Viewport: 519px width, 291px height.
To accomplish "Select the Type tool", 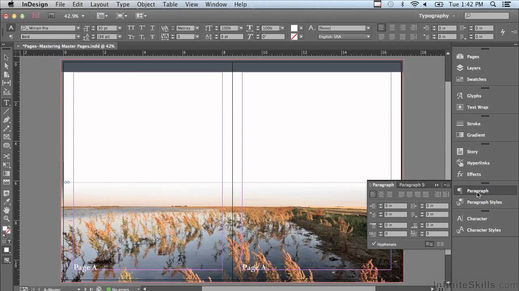I will (x=6, y=103).
